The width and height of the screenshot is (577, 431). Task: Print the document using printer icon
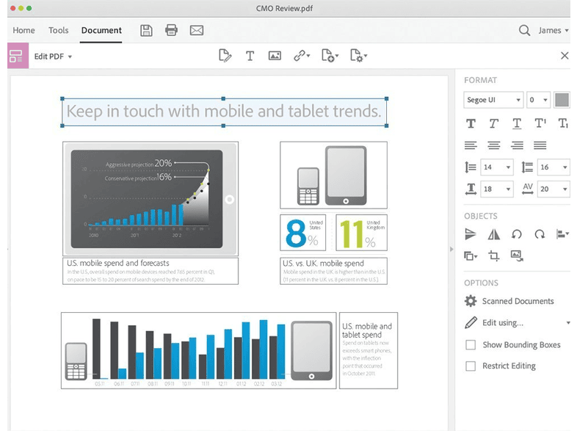pos(171,30)
